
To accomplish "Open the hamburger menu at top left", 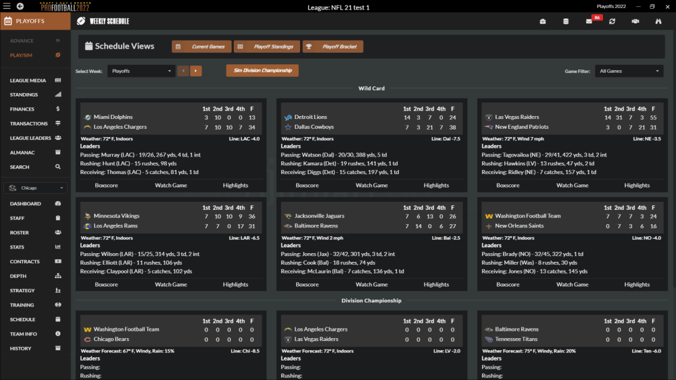I will pyautogui.click(x=7, y=6).
